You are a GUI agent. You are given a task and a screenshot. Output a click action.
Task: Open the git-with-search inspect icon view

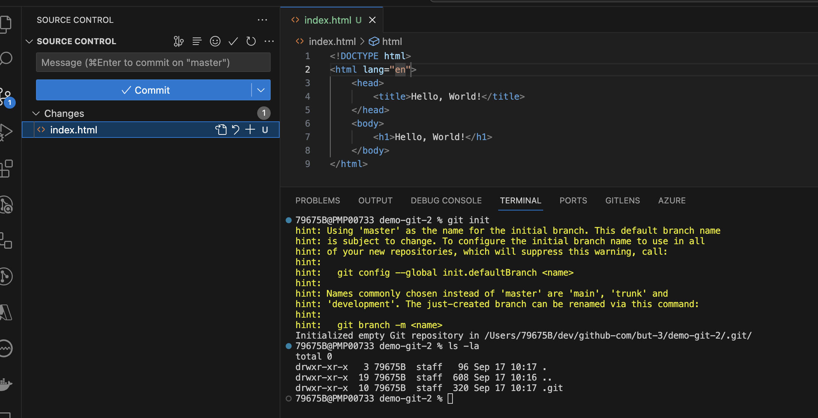pyautogui.click(x=6, y=205)
